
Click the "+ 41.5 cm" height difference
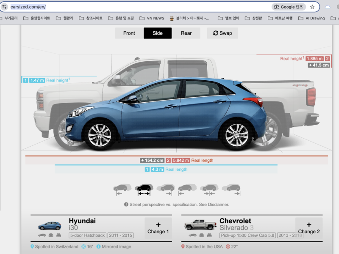[319, 65]
